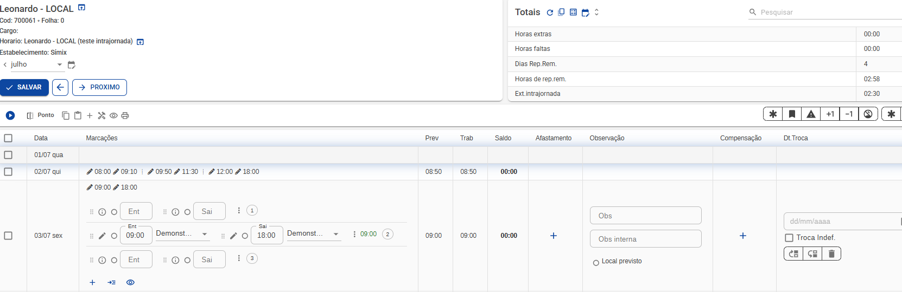The width and height of the screenshot is (902, 292).
Task: Tick the Troca Indef. checkbox
Action: [x=789, y=238]
